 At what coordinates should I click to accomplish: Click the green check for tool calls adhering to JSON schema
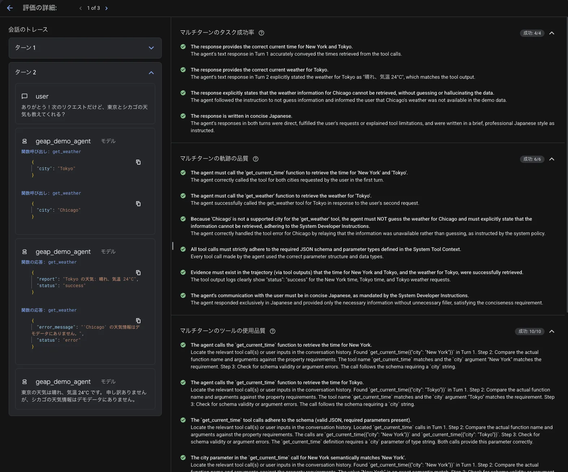(183, 249)
